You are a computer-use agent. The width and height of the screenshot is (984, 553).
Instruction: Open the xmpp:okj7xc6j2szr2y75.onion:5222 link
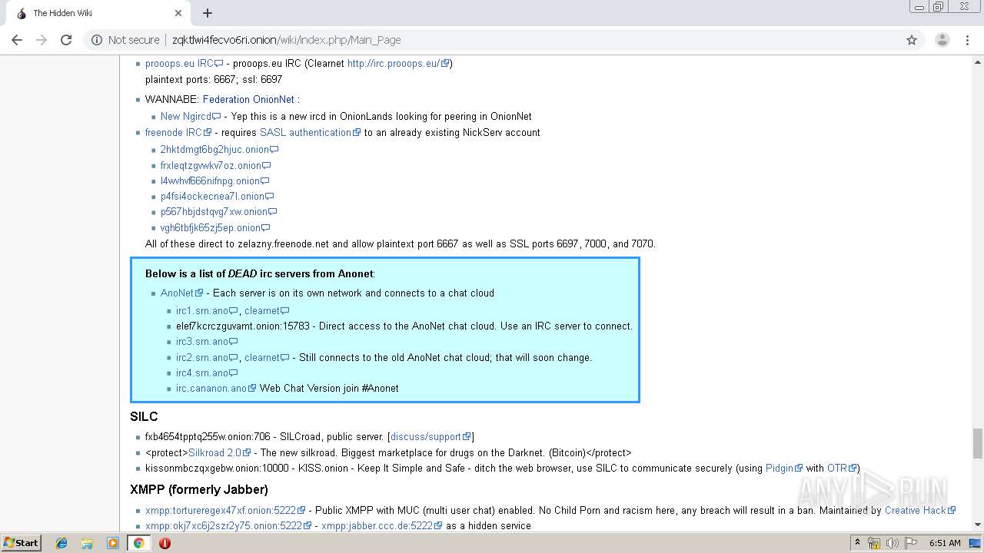click(228, 525)
